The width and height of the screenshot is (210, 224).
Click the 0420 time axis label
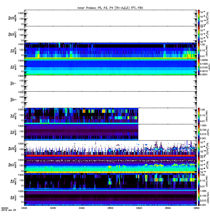(53, 208)
